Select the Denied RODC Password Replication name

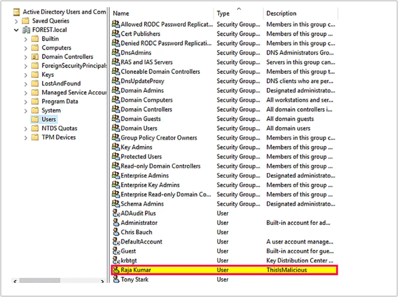pyautogui.click(x=166, y=43)
